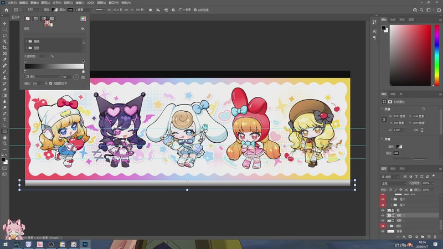The height and width of the screenshot is (249, 443).
Task: Select the Eyedropper tool
Action: point(4,60)
